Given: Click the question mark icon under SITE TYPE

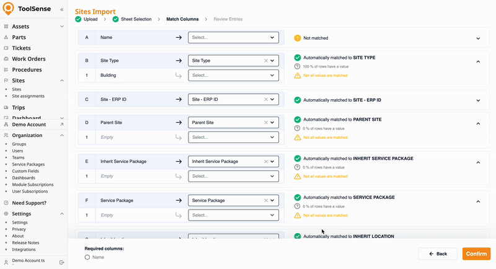Looking at the screenshot, I should click(298, 66).
